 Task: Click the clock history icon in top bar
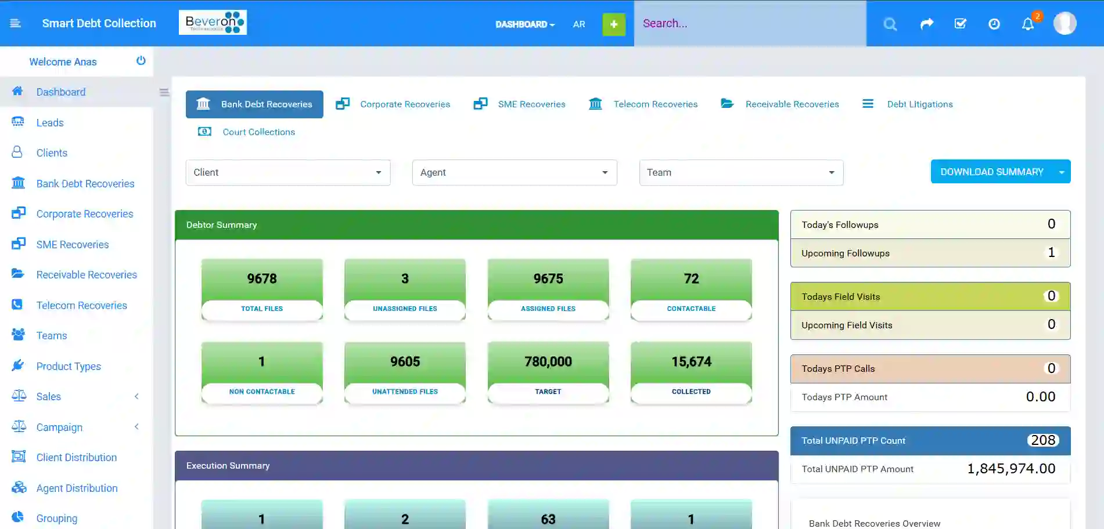click(x=994, y=24)
